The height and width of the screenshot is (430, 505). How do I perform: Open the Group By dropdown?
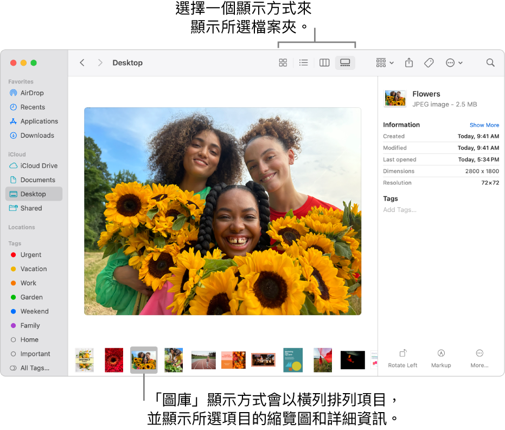pos(385,63)
